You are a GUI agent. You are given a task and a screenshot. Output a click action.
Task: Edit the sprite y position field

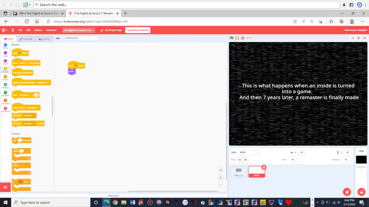(347, 152)
